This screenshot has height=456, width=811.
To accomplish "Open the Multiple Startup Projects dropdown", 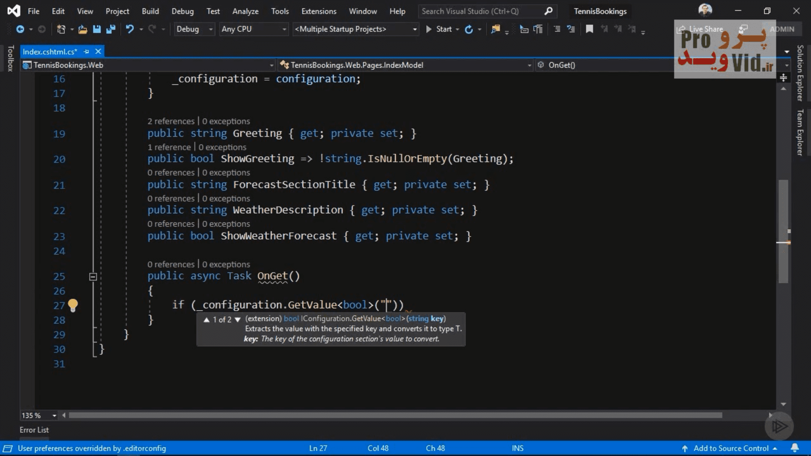I will click(x=356, y=29).
